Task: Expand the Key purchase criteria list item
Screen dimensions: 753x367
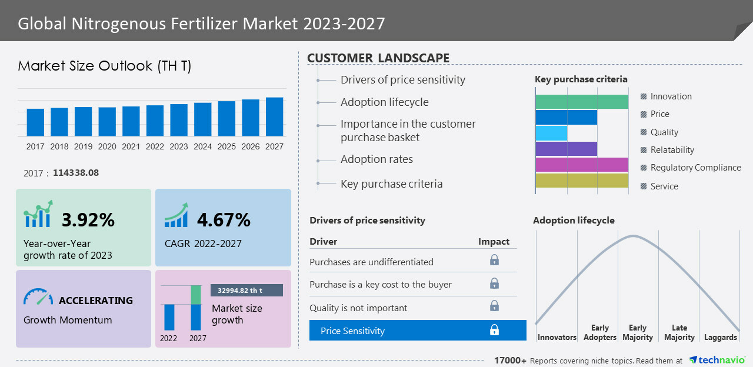Action: (x=391, y=184)
